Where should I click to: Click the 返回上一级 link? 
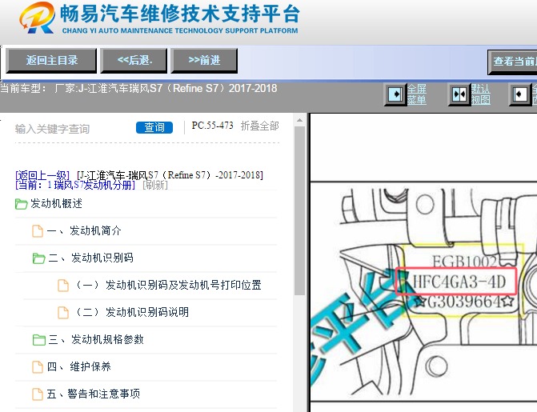click(x=42, y=175)
